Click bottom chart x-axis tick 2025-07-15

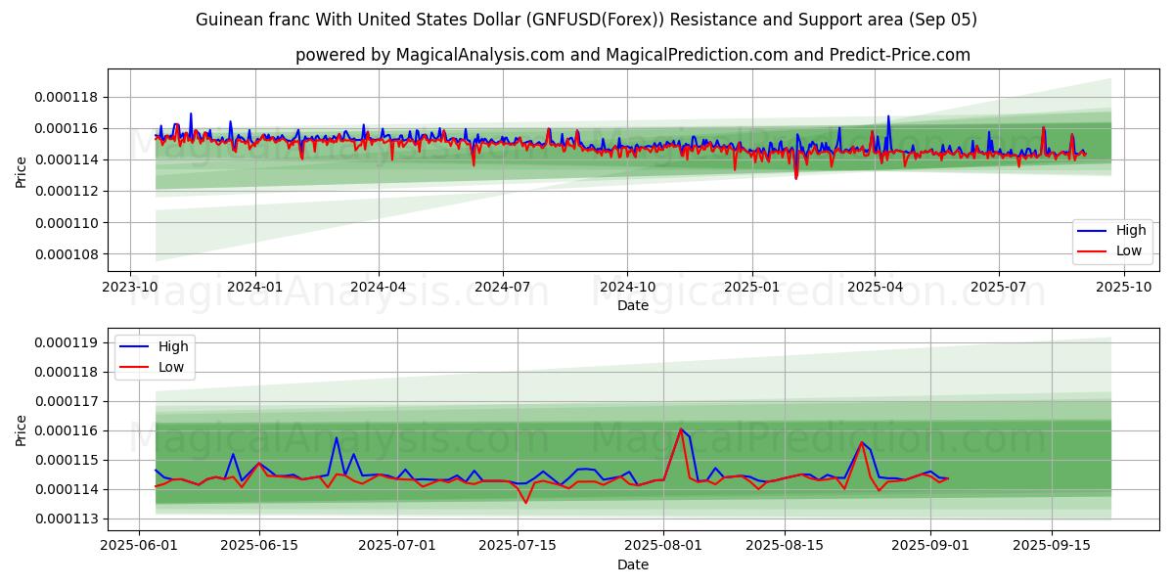tap(519, 547)
